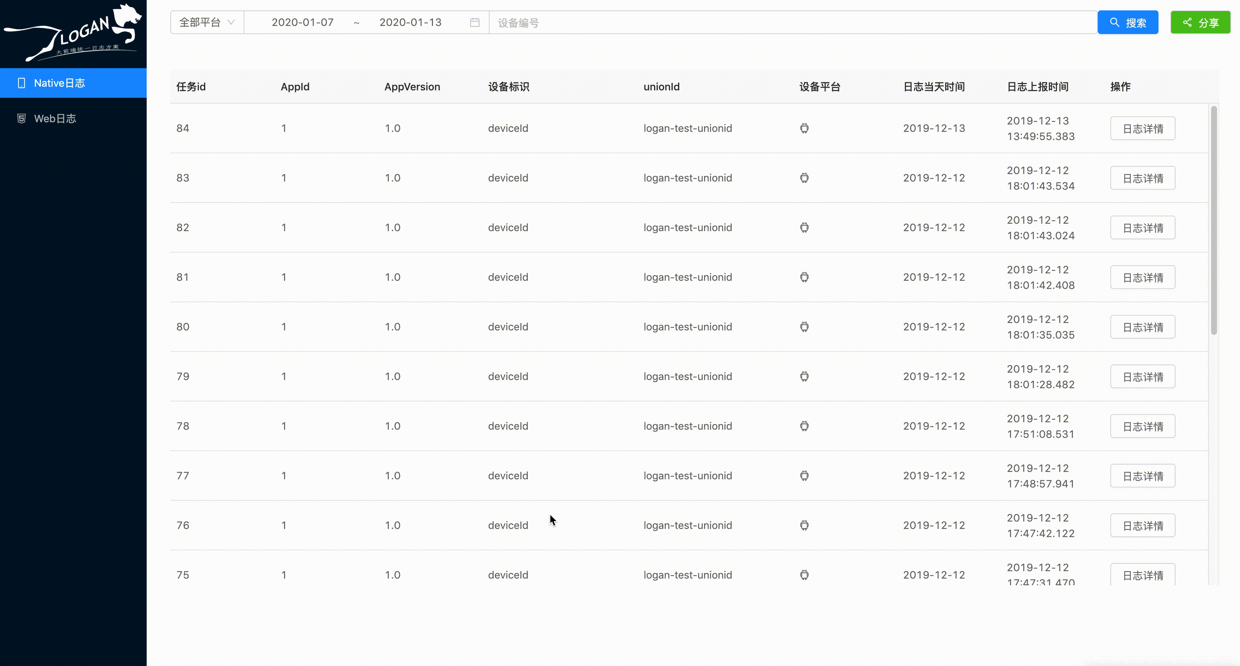Open 日志详情 for task 84

[x=1142, y=129]
